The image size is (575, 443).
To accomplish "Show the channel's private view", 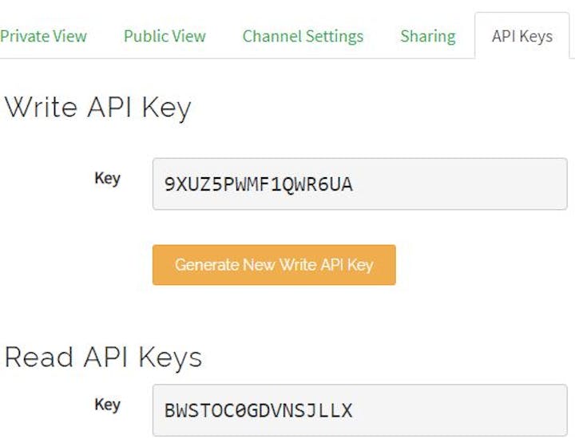I will pyautogui.click(x=43, y=36).
